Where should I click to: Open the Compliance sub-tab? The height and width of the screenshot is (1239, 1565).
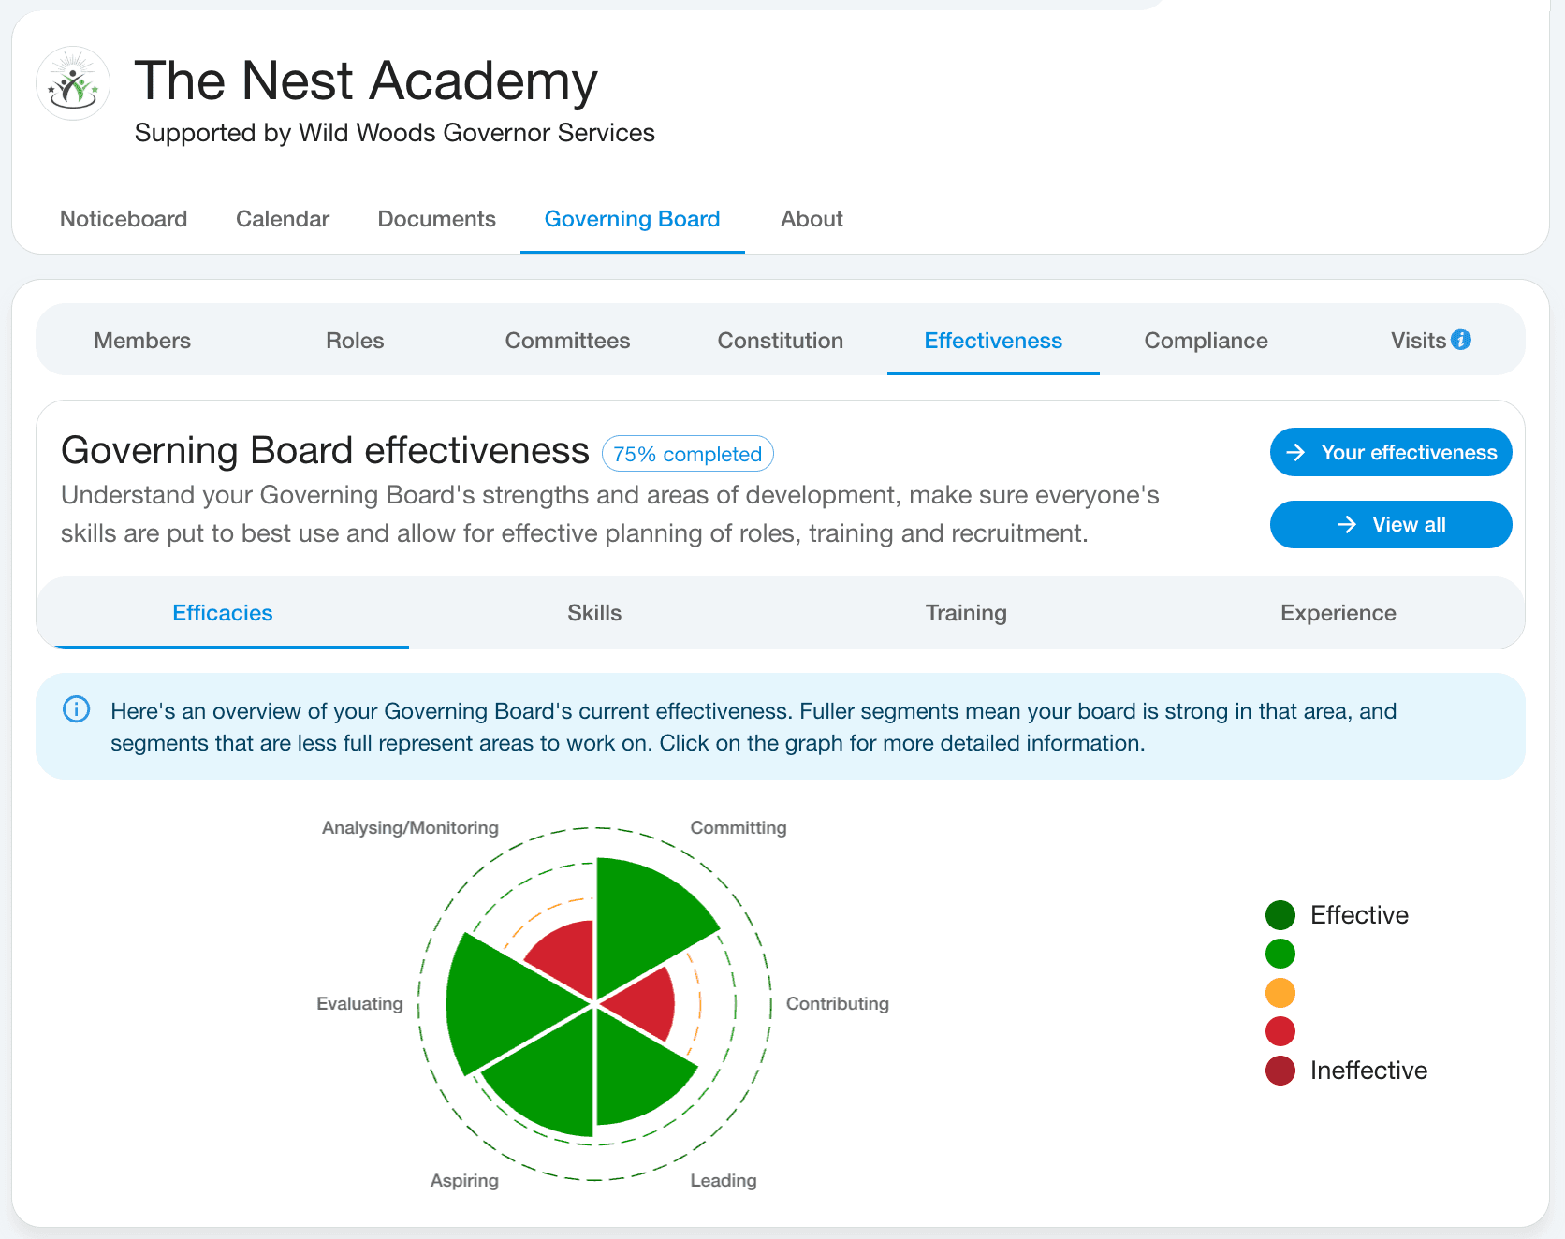pos(1206,341)
